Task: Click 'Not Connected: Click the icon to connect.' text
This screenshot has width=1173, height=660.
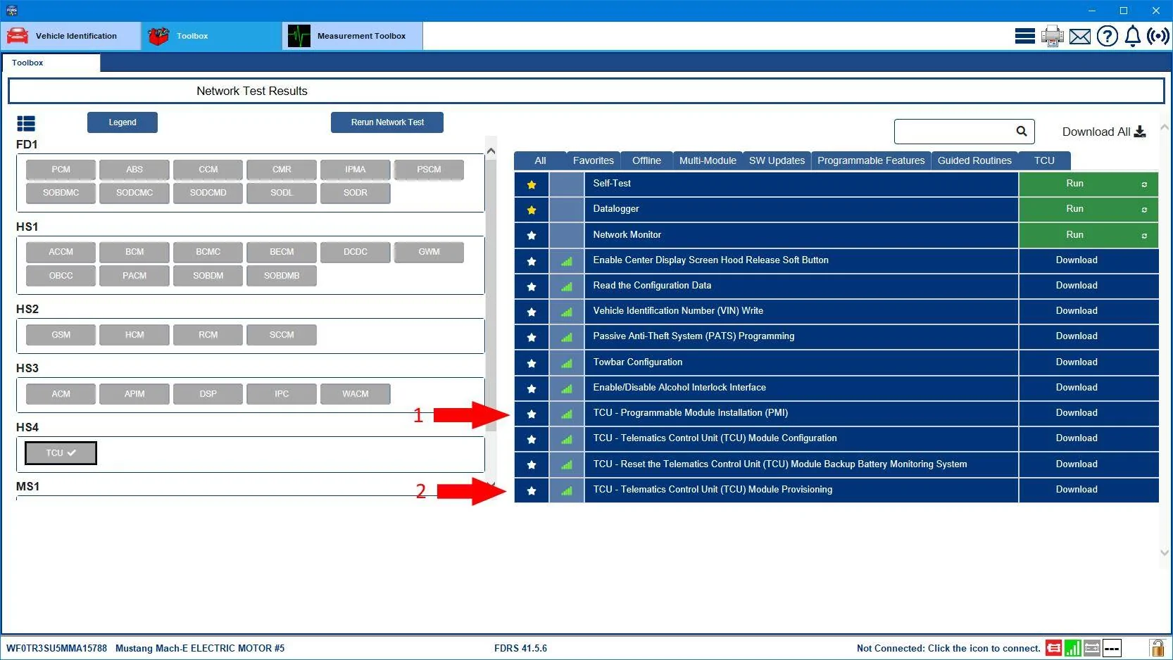Action: click(948, 648)
